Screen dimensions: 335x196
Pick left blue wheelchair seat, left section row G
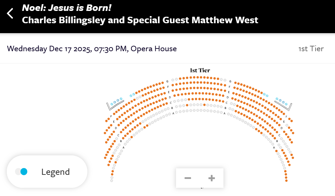point(131,96)
